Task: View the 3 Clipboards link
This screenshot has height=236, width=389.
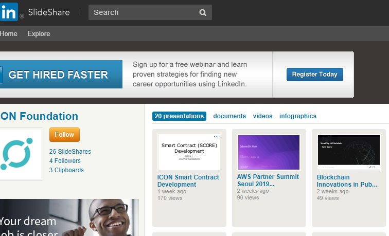Action: (66, 170)
